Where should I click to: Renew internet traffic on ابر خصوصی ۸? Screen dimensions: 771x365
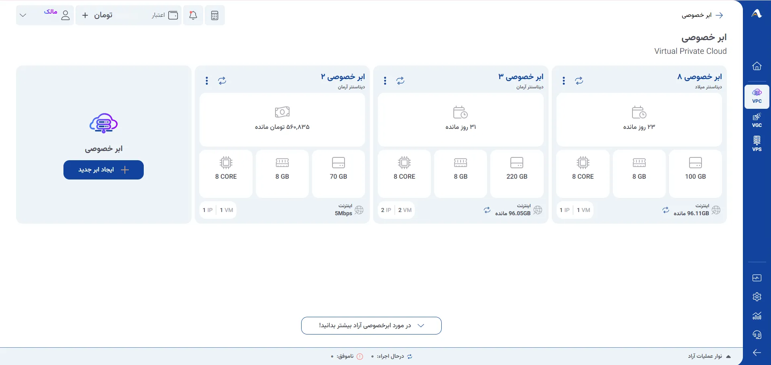666,210
